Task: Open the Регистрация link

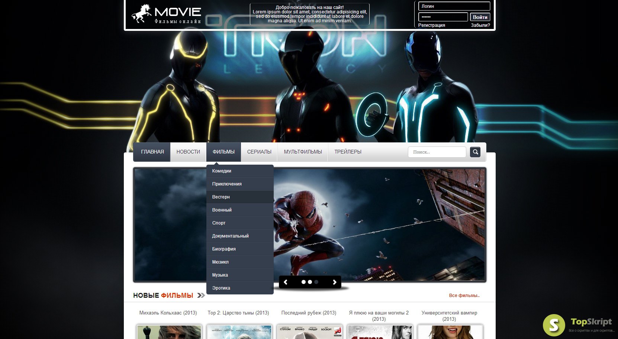Action: [x=431, y=25]
